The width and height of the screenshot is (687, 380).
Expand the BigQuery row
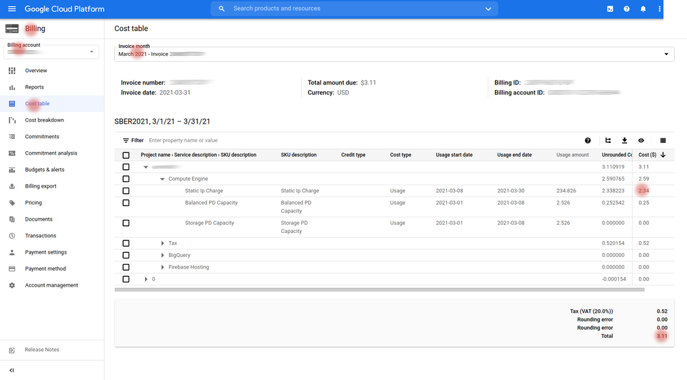pyautogui.click(x=162, y=255)
